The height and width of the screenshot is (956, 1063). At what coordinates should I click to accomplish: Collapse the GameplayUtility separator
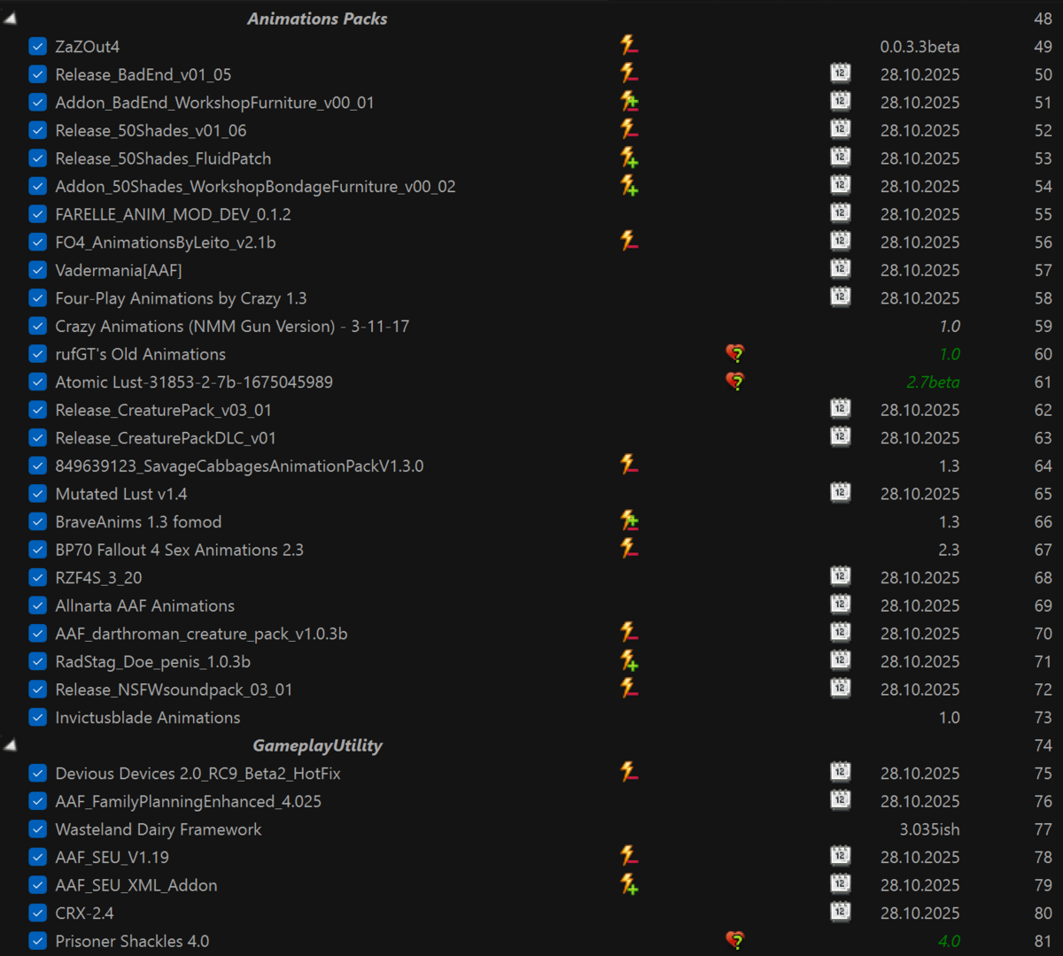click(x=10, y=745)
